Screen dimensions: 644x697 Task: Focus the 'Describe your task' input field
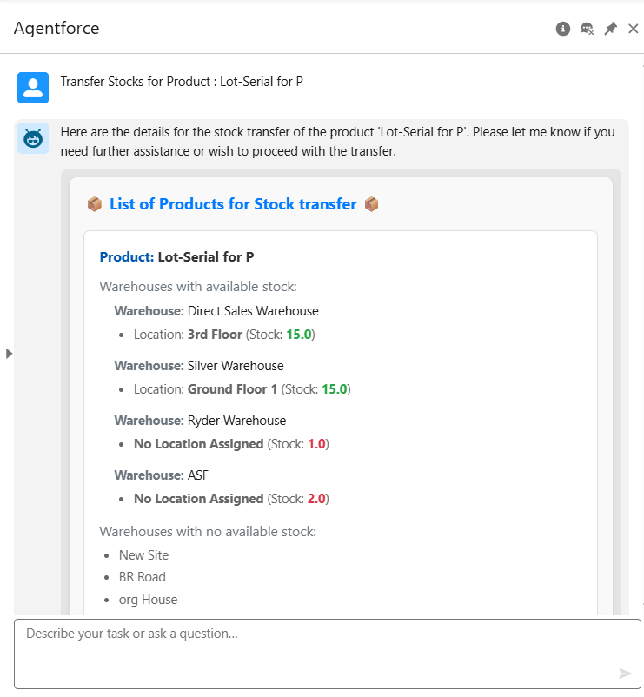[327, 654]
